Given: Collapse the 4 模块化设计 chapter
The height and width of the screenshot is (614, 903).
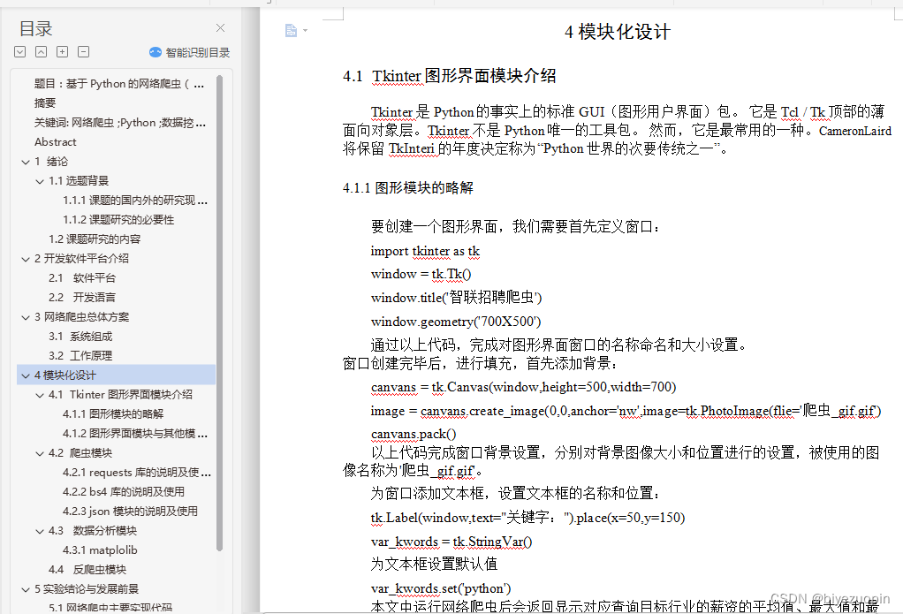Looking at the screenshot, I should click(26, 375).
